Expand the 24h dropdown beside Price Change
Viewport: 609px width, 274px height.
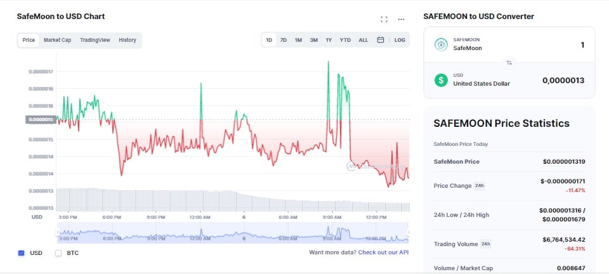[x=479, y=186]
